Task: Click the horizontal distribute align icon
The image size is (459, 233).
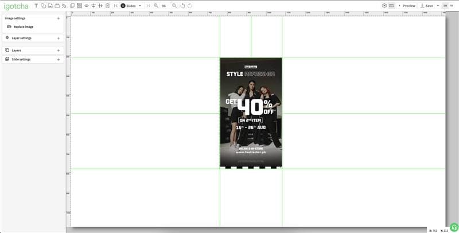Action: coord(100,6)
